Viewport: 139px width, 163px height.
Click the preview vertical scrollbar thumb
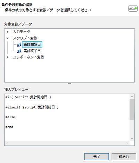pos(132,109)
